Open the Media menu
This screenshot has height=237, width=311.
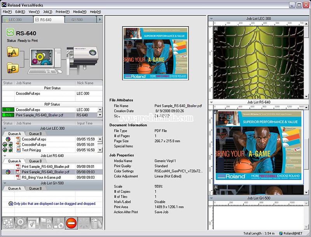[x=79, y=12]
